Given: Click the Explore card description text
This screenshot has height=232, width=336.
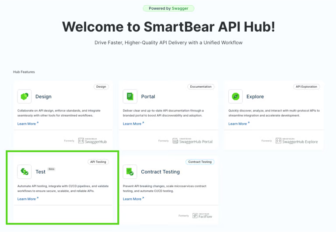Looking at the screenshot, I should 274,113.
